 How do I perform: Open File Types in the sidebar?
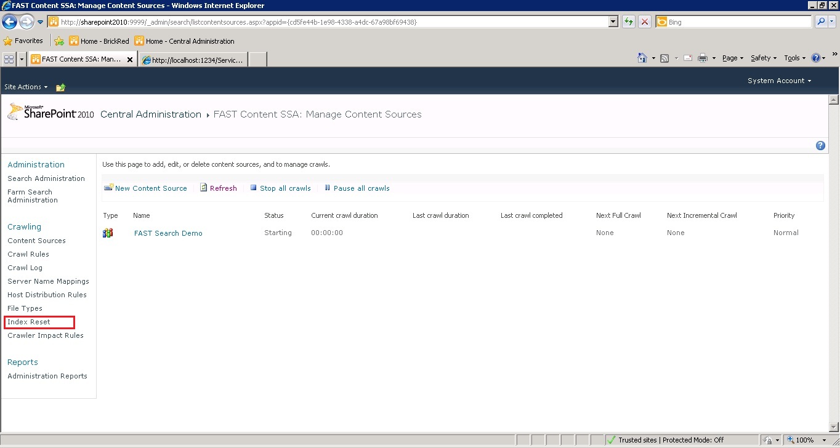pos(25,308)
